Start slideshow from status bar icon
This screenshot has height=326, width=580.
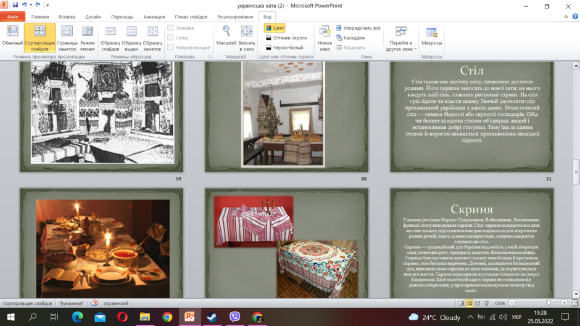[x=486, y=303]
